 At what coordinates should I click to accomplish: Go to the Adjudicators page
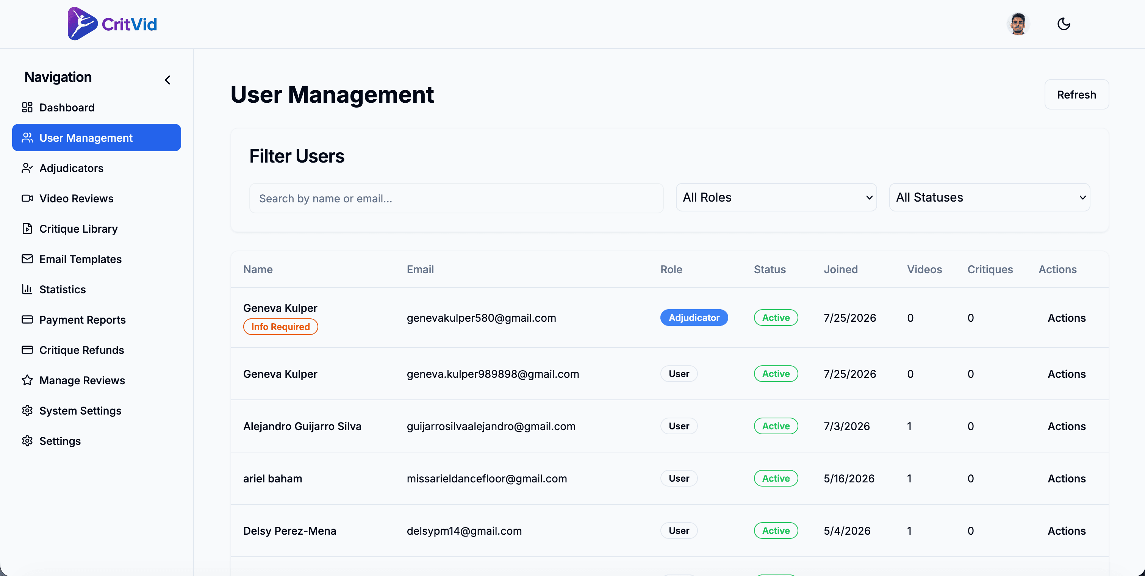[x=97, y=168]
